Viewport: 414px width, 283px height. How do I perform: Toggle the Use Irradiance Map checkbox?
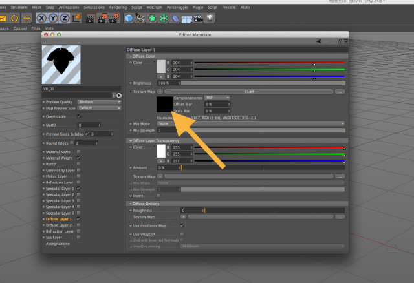point(182,225)
